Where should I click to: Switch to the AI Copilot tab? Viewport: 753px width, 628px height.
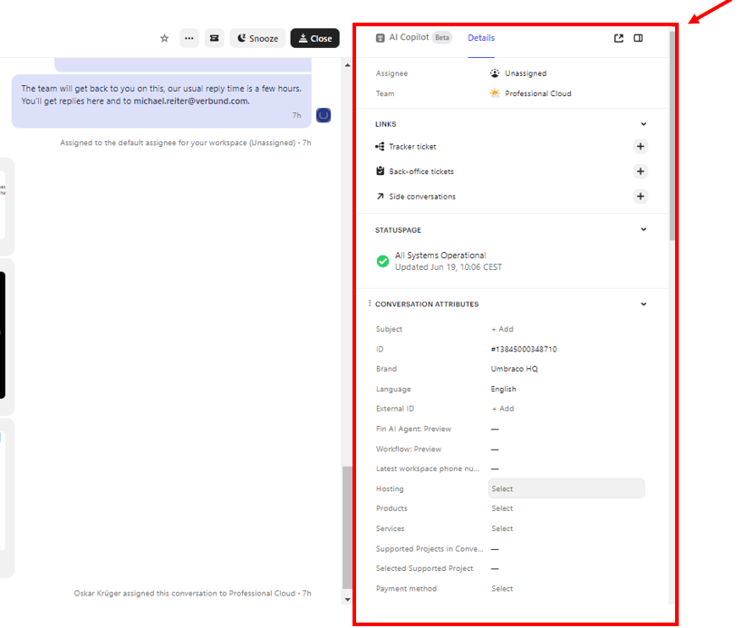409,38
